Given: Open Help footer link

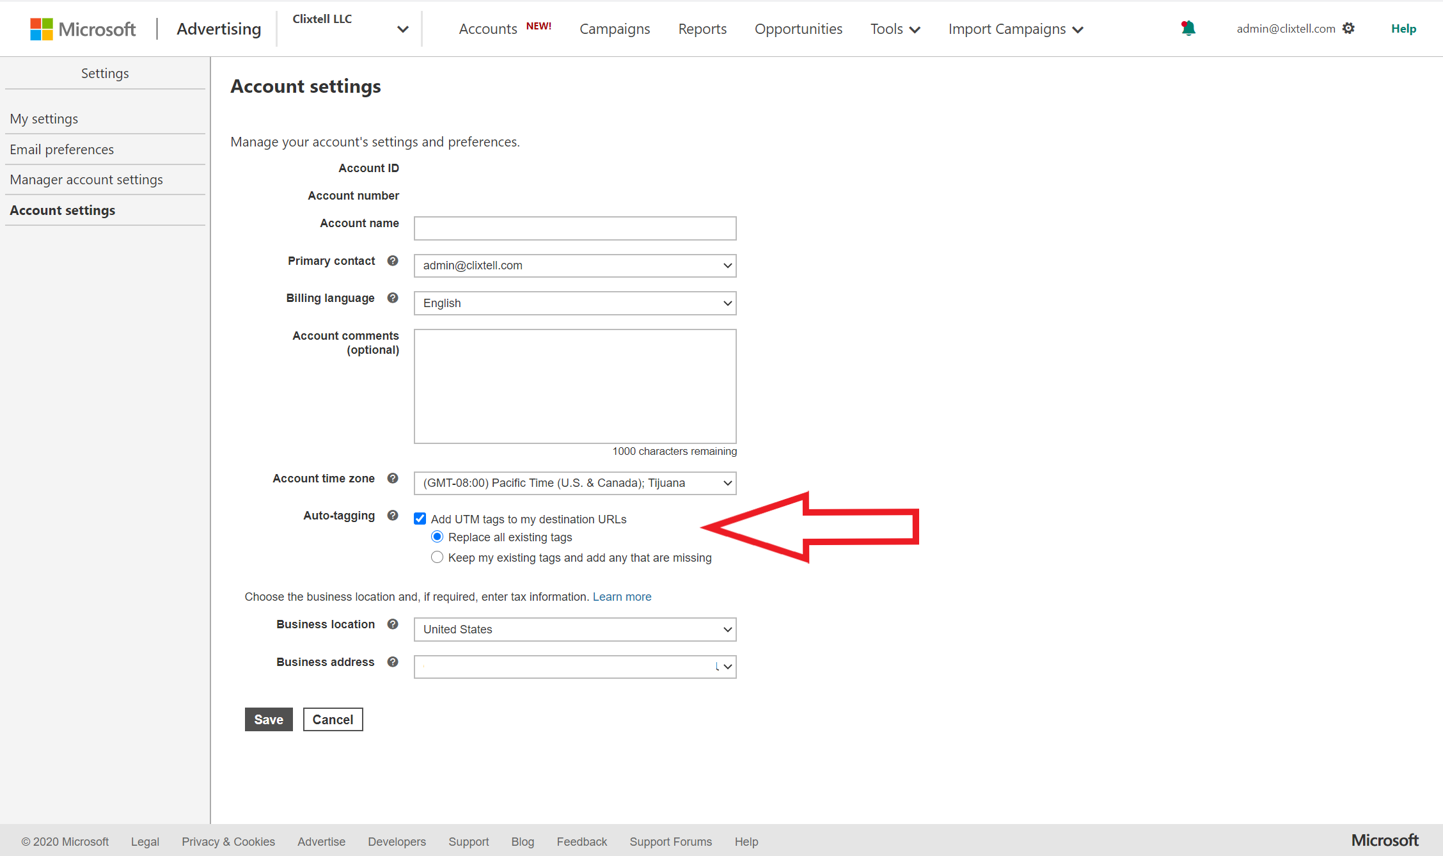Looking at the screenshot, I should tap(746, 841).
